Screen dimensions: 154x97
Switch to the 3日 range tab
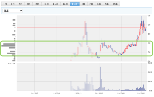pos(21,4)
